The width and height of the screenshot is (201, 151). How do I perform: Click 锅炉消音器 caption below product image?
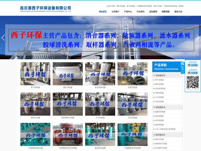(68, 87)
